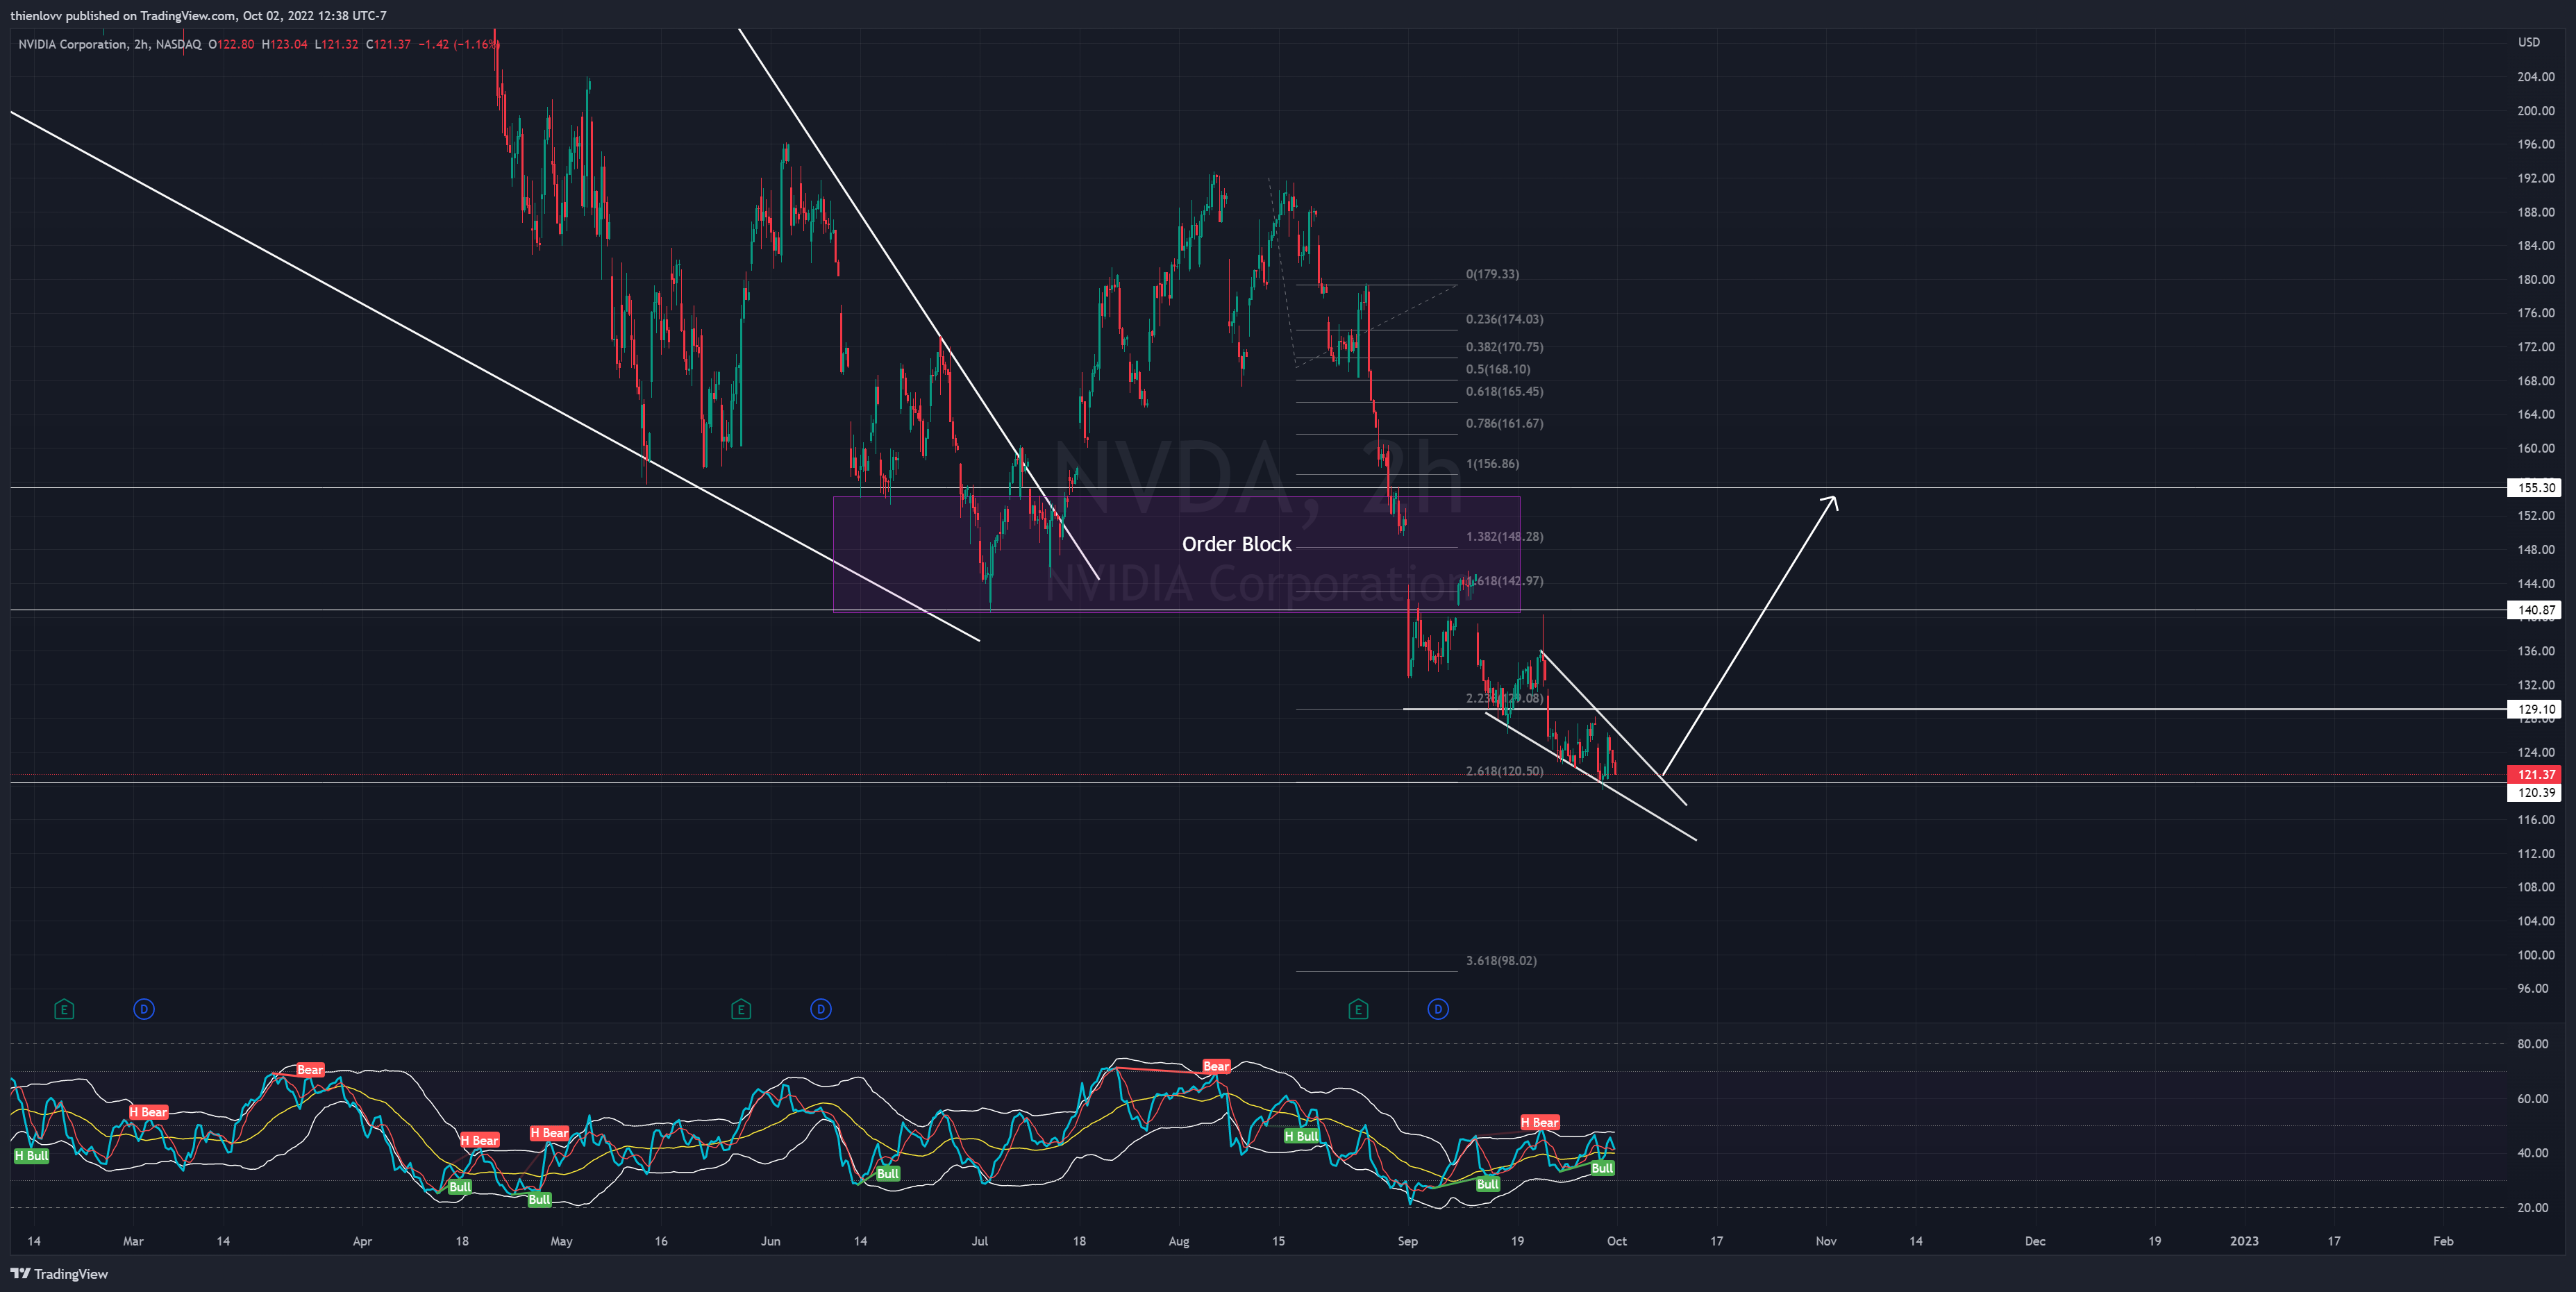
Task: Click the Order Block text label
Action: (x=1237, y=544)
